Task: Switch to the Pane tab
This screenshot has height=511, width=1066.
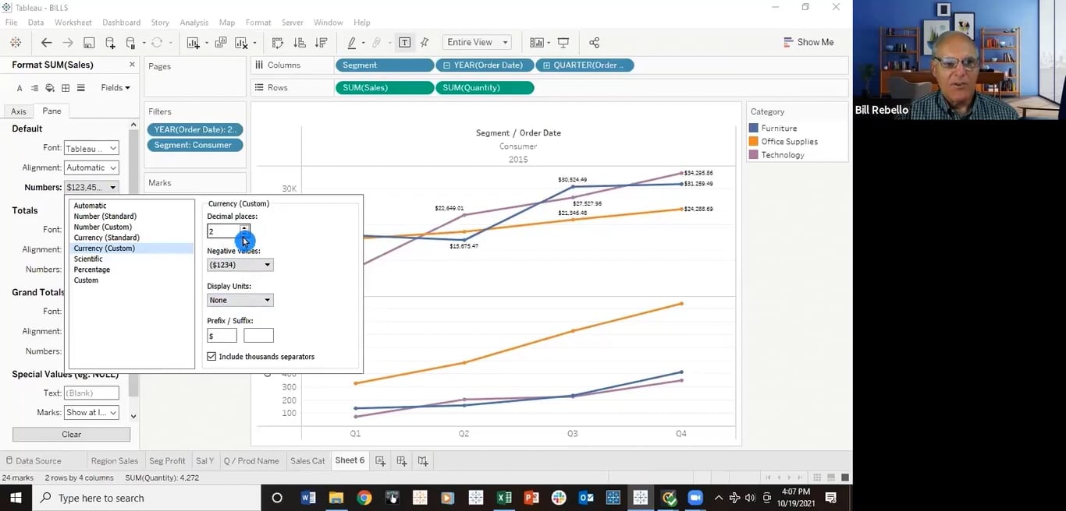Action: pos(52,111)
